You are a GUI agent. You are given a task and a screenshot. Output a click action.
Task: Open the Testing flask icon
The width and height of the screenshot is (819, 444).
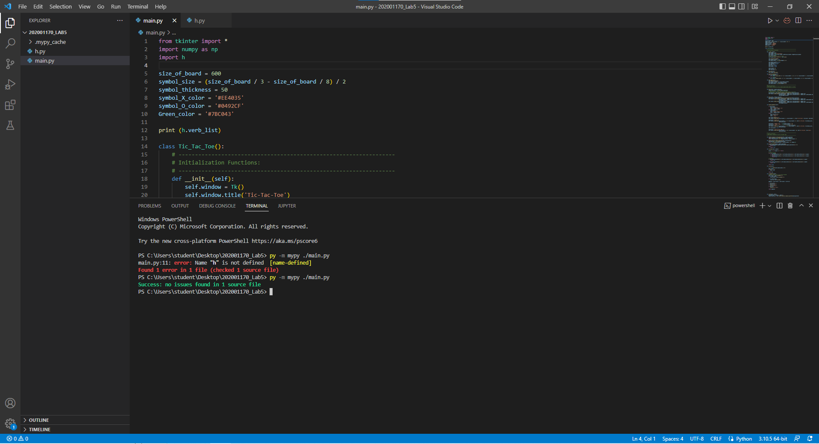(10, 125)
